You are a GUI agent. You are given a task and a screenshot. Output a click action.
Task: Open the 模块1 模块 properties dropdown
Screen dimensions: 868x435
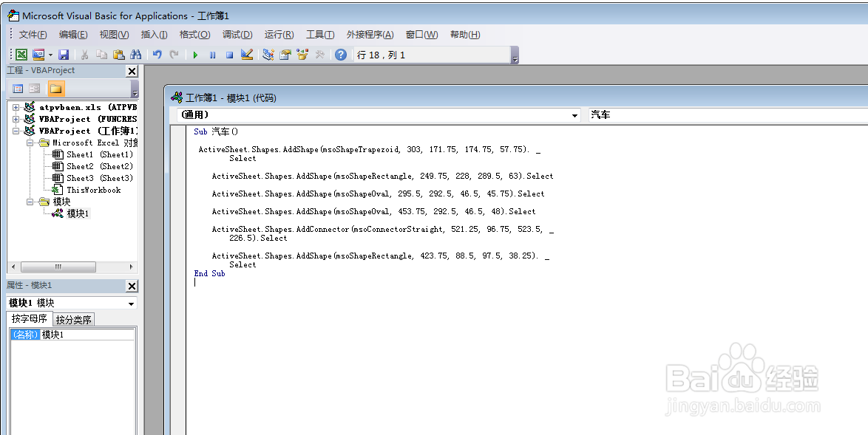pos(131,304)
